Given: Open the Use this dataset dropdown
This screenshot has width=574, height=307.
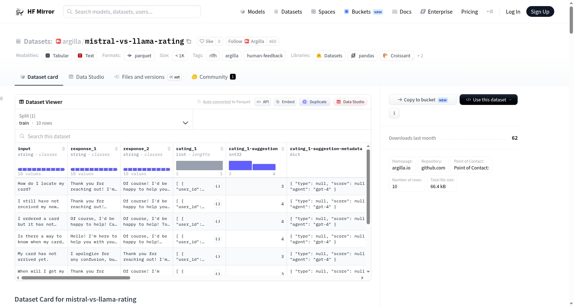Looking at the screenshot, I should click(x=488, y=100).
